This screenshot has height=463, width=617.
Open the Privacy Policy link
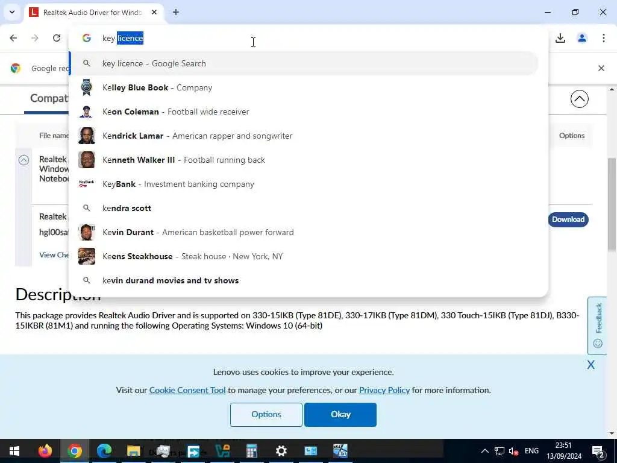click(x=384, y=390)
